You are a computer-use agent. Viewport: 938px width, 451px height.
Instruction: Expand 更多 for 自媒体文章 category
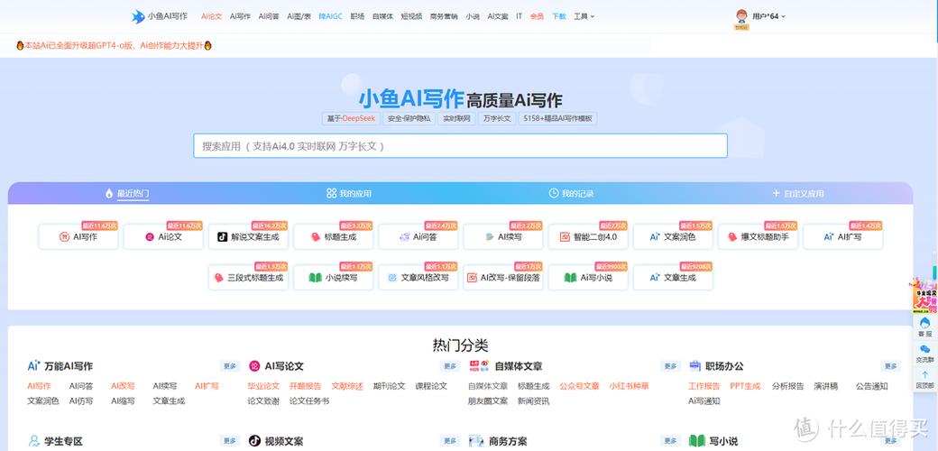click(670, 366)
